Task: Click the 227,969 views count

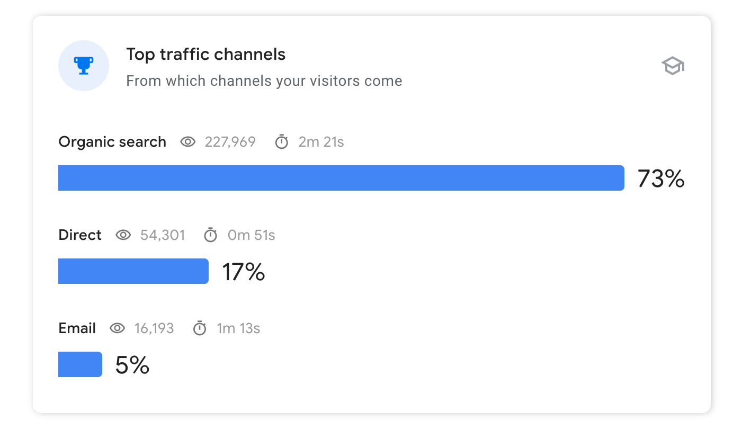Action: (x=230, y=142)
